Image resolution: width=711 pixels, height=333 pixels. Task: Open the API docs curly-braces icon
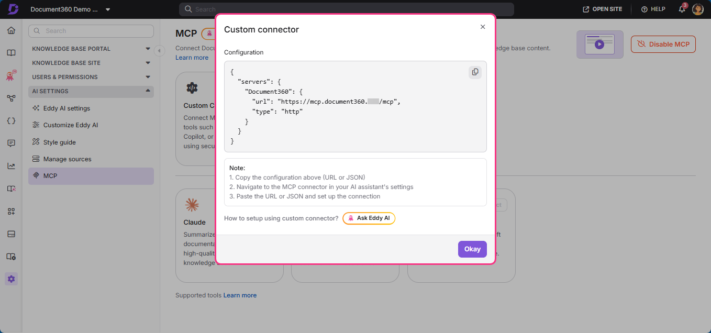11,120
